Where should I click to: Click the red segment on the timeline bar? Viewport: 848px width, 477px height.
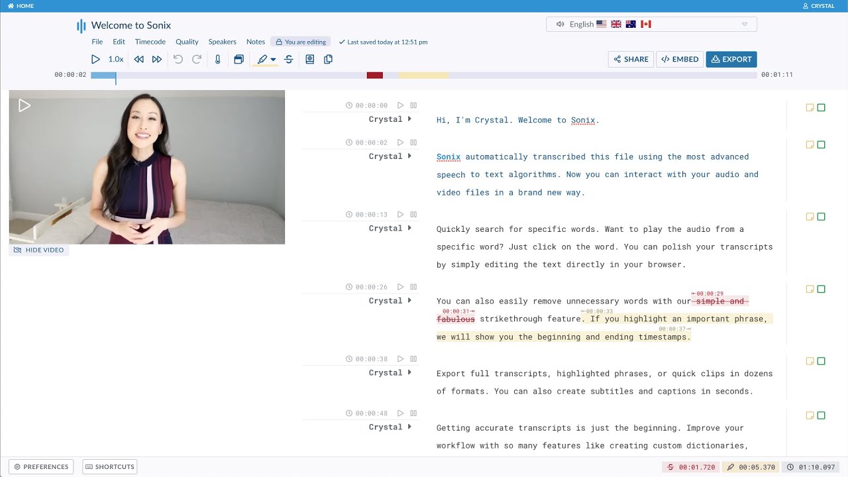(375, 75)
